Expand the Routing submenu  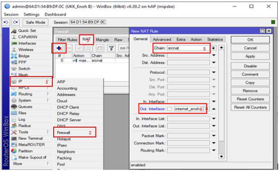coord(48,94)
